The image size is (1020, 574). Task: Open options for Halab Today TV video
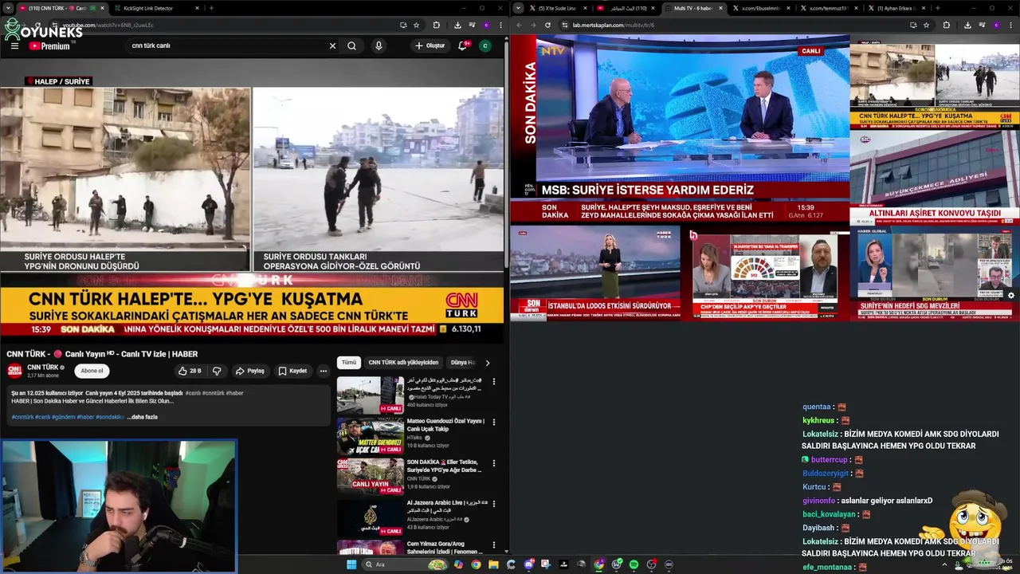(x=494, y=382)
